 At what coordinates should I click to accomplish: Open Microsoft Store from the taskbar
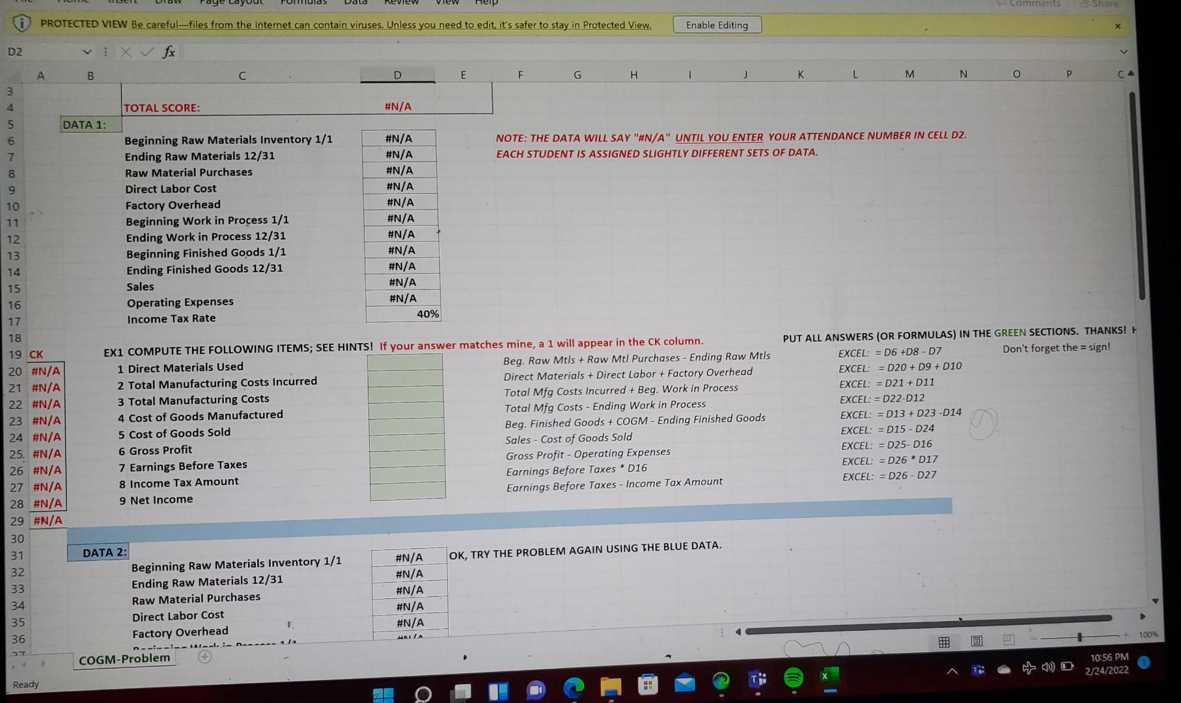point(648,684)
